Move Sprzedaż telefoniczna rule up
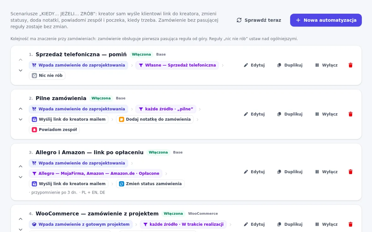 pos(20,60)
